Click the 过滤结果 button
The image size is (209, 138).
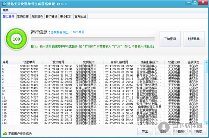194,39
